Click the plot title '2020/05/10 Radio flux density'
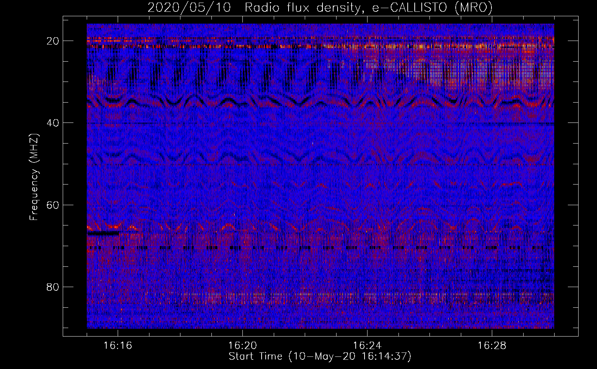 320,7
